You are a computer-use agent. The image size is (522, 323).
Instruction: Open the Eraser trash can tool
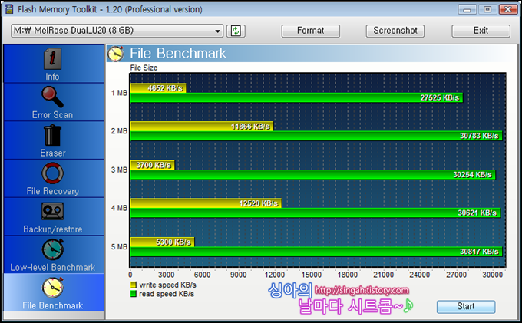click(53, 135)
